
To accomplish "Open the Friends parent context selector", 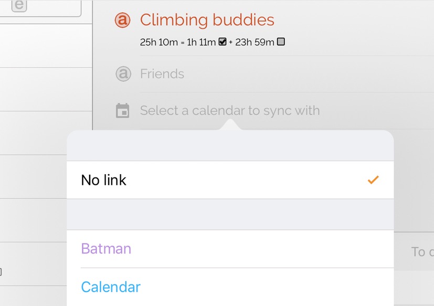I will [x=162, y=73].
